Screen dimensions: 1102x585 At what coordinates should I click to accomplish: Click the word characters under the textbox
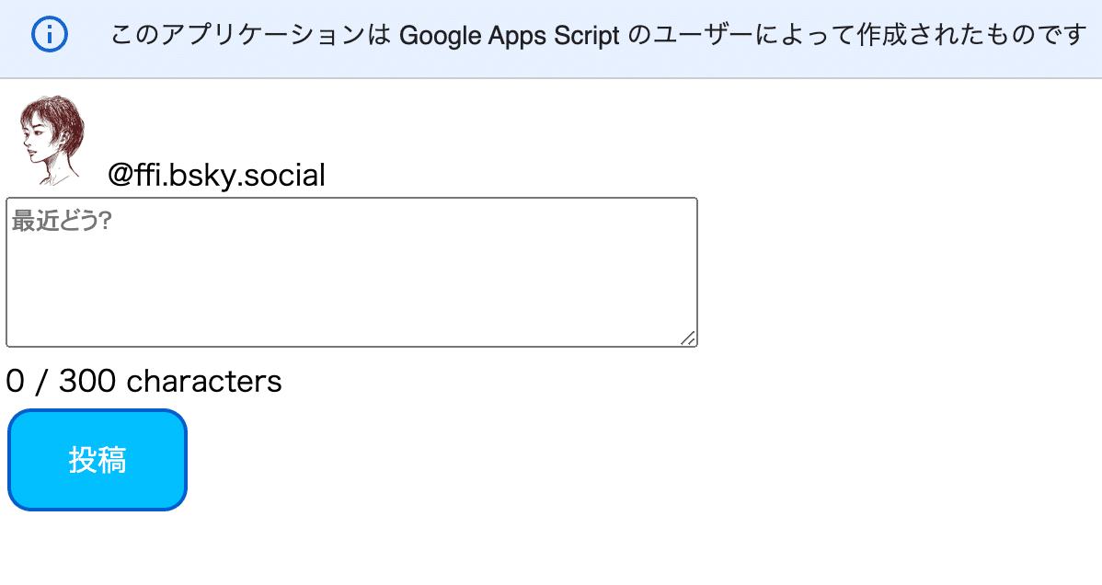pyautogui.click(x=204, y=381)
